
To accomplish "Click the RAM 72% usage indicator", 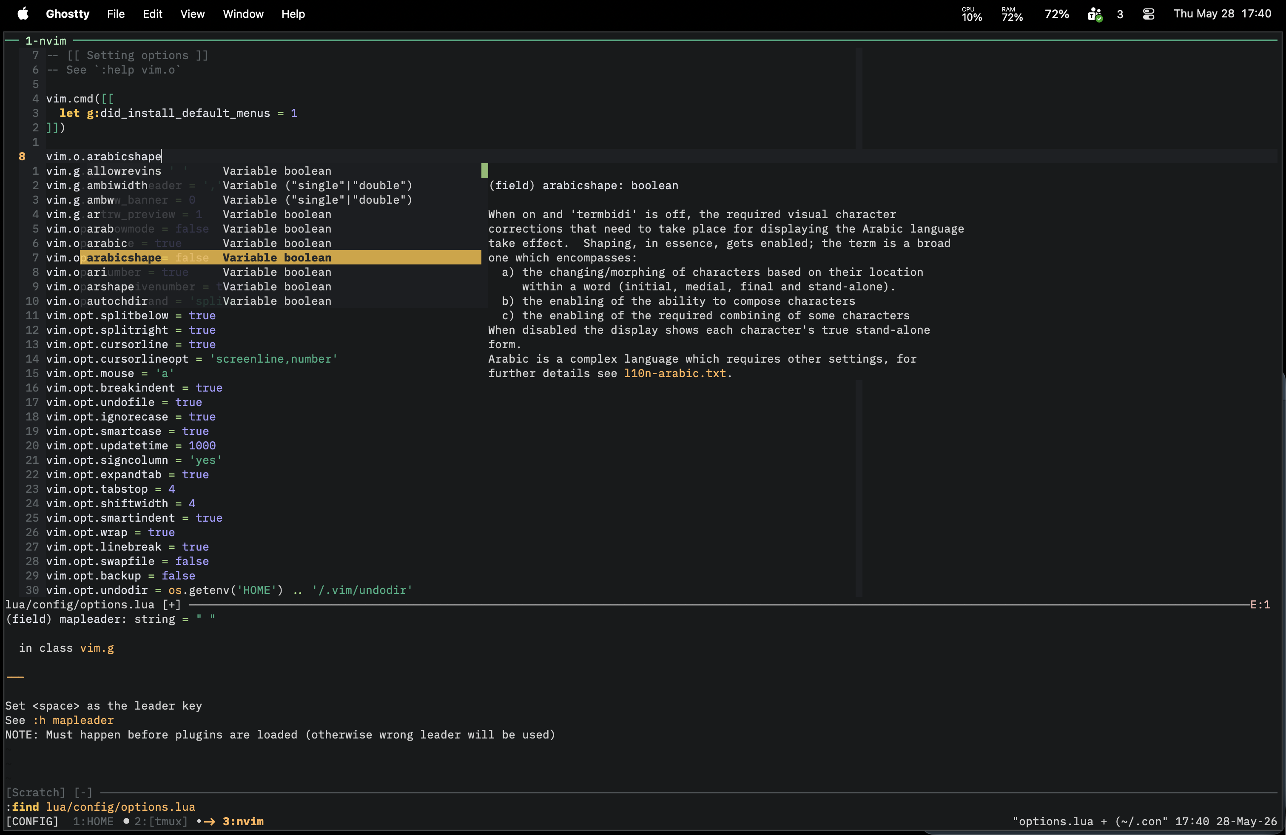I will tap(1012, 14).
